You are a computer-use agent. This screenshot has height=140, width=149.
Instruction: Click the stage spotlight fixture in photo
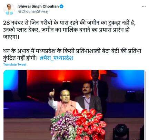pyautogui.click(x=121, y=132)
